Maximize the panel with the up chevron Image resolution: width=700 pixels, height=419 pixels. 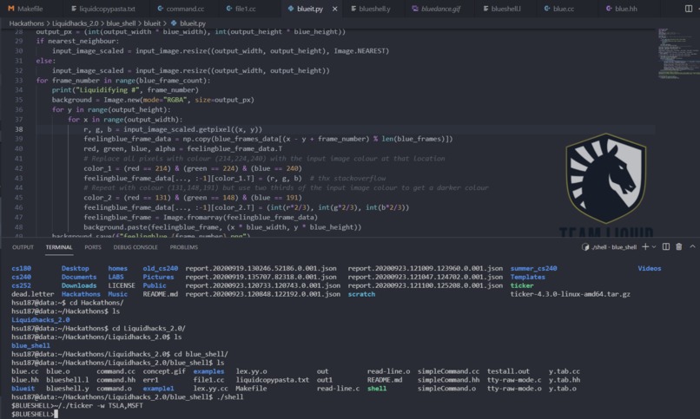pyautogui.click(x=692, y=246)
